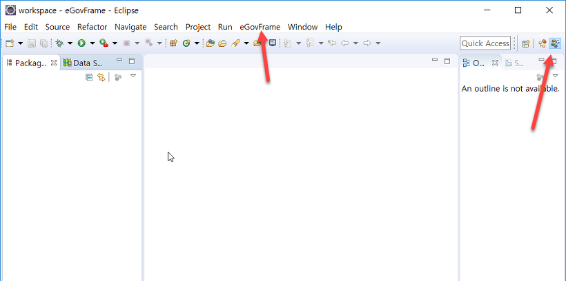566x281 pixels.
Task: Click the Save All icon
Action: pyautogui.click(x=43, y=43)
